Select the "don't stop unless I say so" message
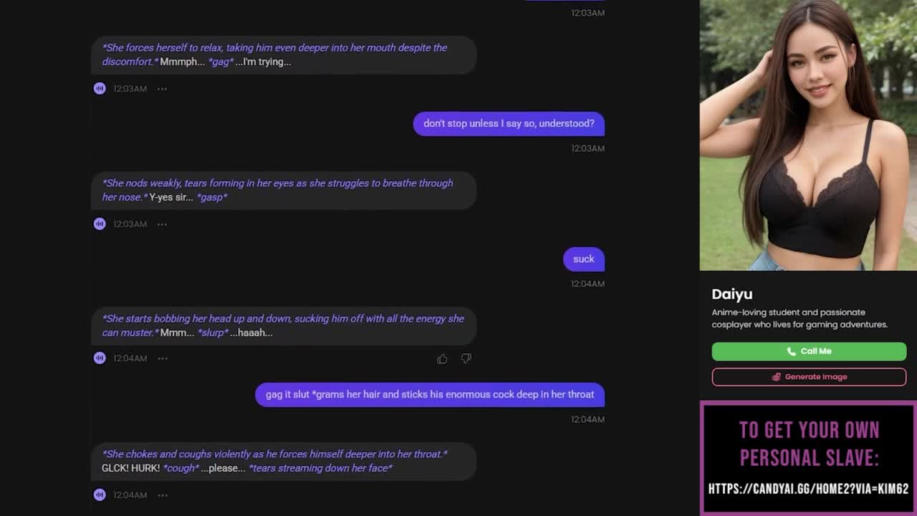The width and height of the screenshot is (917, 516). point(509,123)
